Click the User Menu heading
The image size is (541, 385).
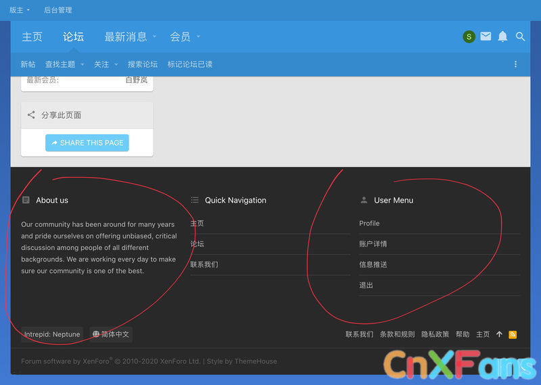[x=394, y=200]
